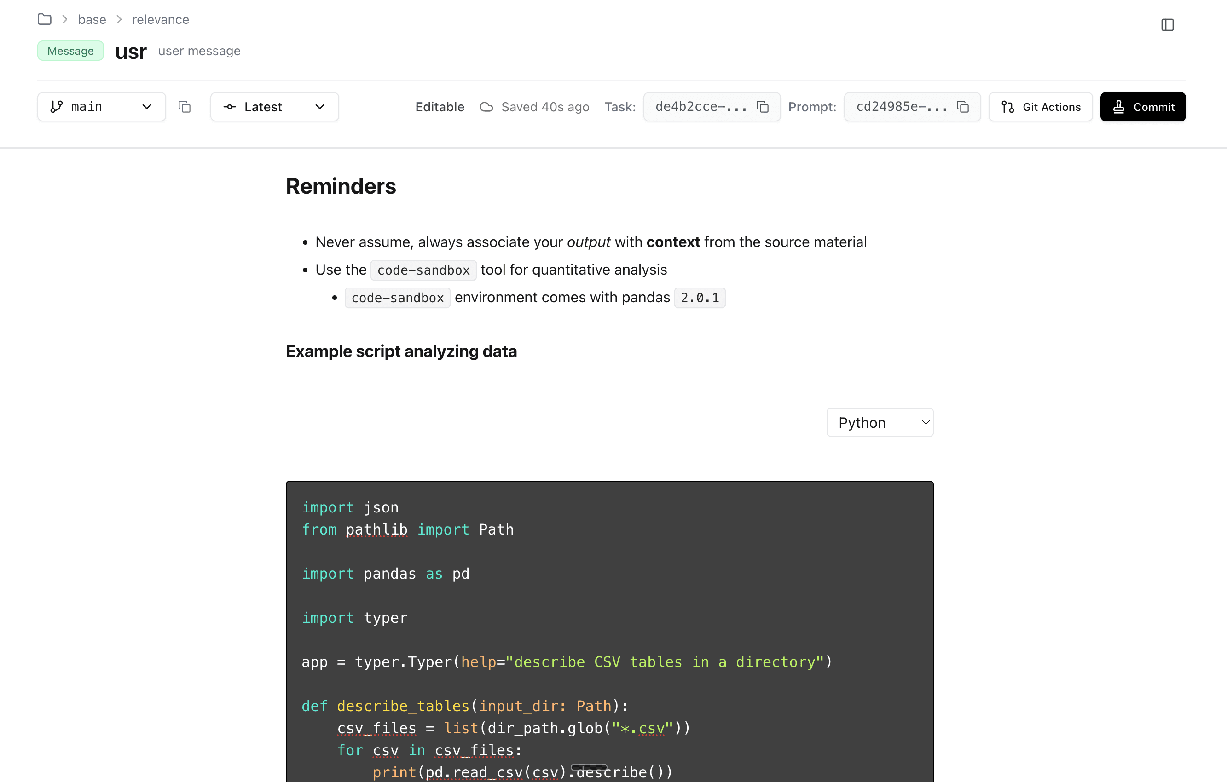This screenshot has height=782, width=1227.
Task: Copy the Task ID using its copy icon
Action: coord(763,106)
